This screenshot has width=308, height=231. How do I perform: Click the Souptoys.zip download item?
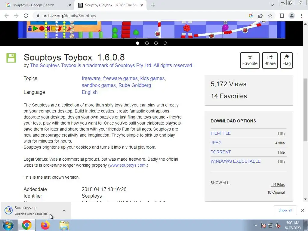(x=31, y=210)
